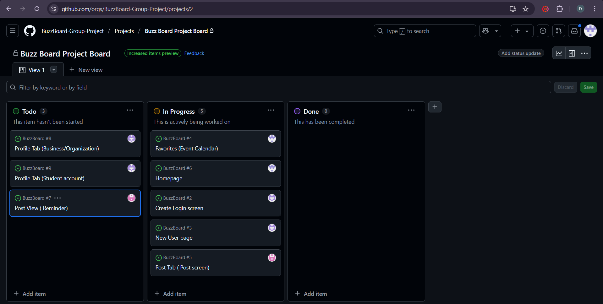Click the BuzzBoard #2 issue reference
The image size is (603, 304).
(x=178, y=198)
